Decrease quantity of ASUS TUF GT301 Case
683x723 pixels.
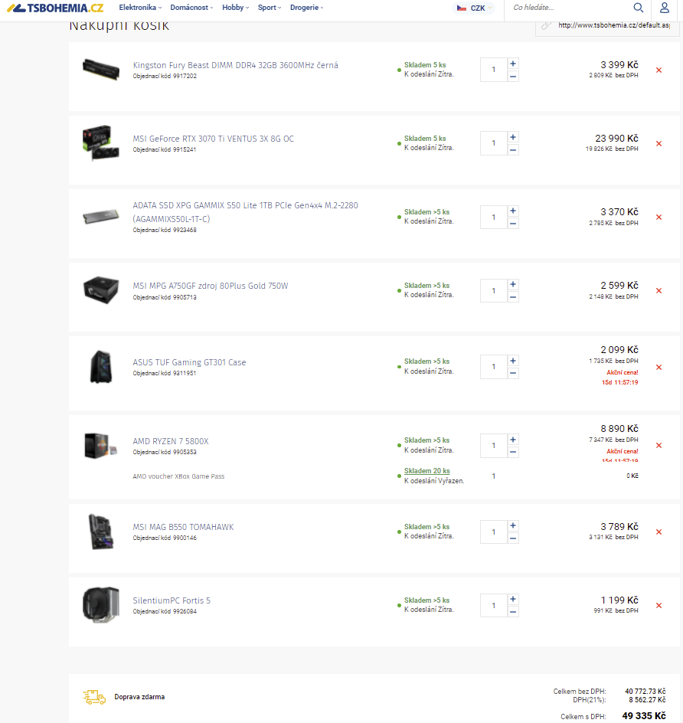point(513,373)
